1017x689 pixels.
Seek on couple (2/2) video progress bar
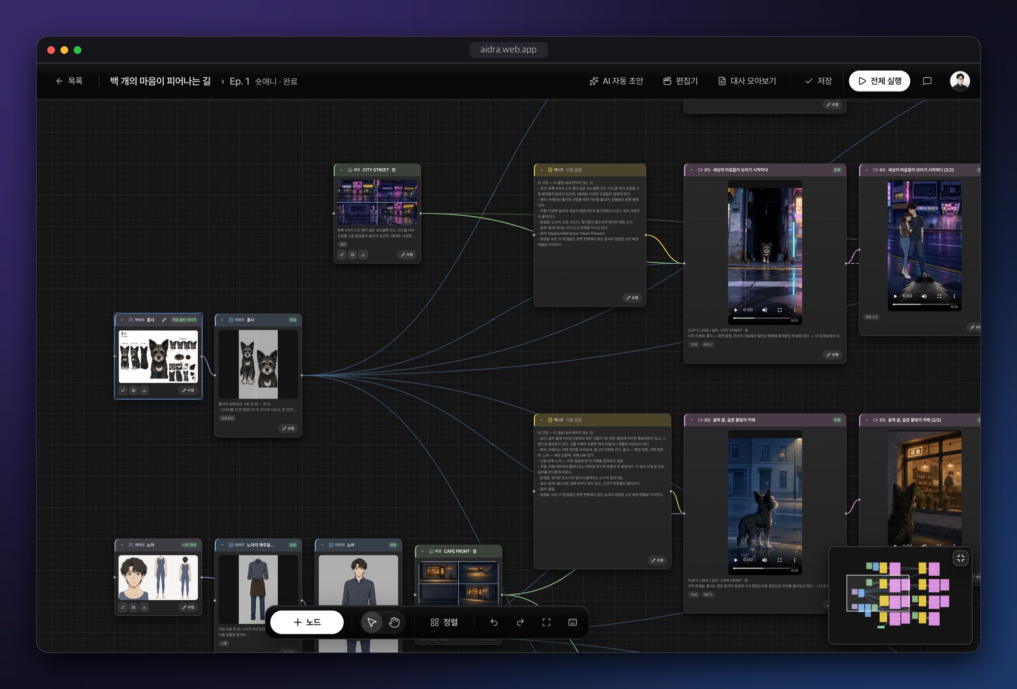(x=924, y=304)
